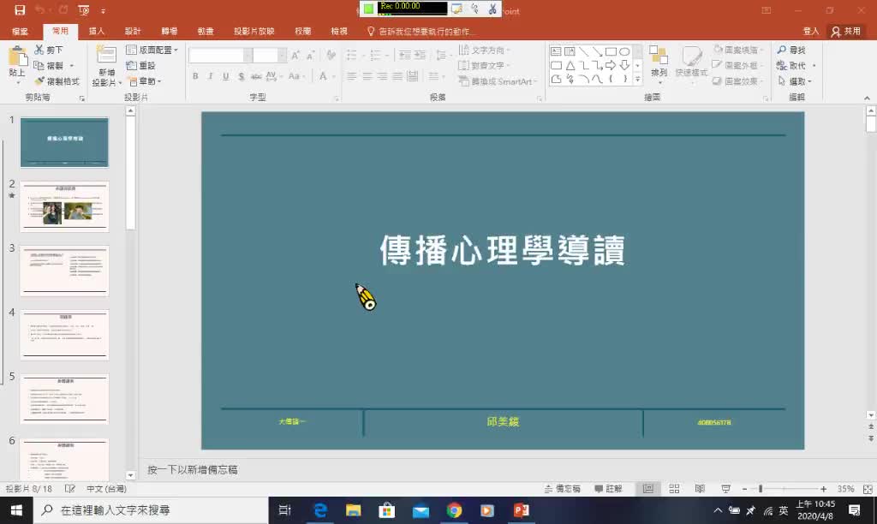The height and width of the screenshot is (524, 877).
Task: Toggle the text shadow S button
Action: pos(241,76)
